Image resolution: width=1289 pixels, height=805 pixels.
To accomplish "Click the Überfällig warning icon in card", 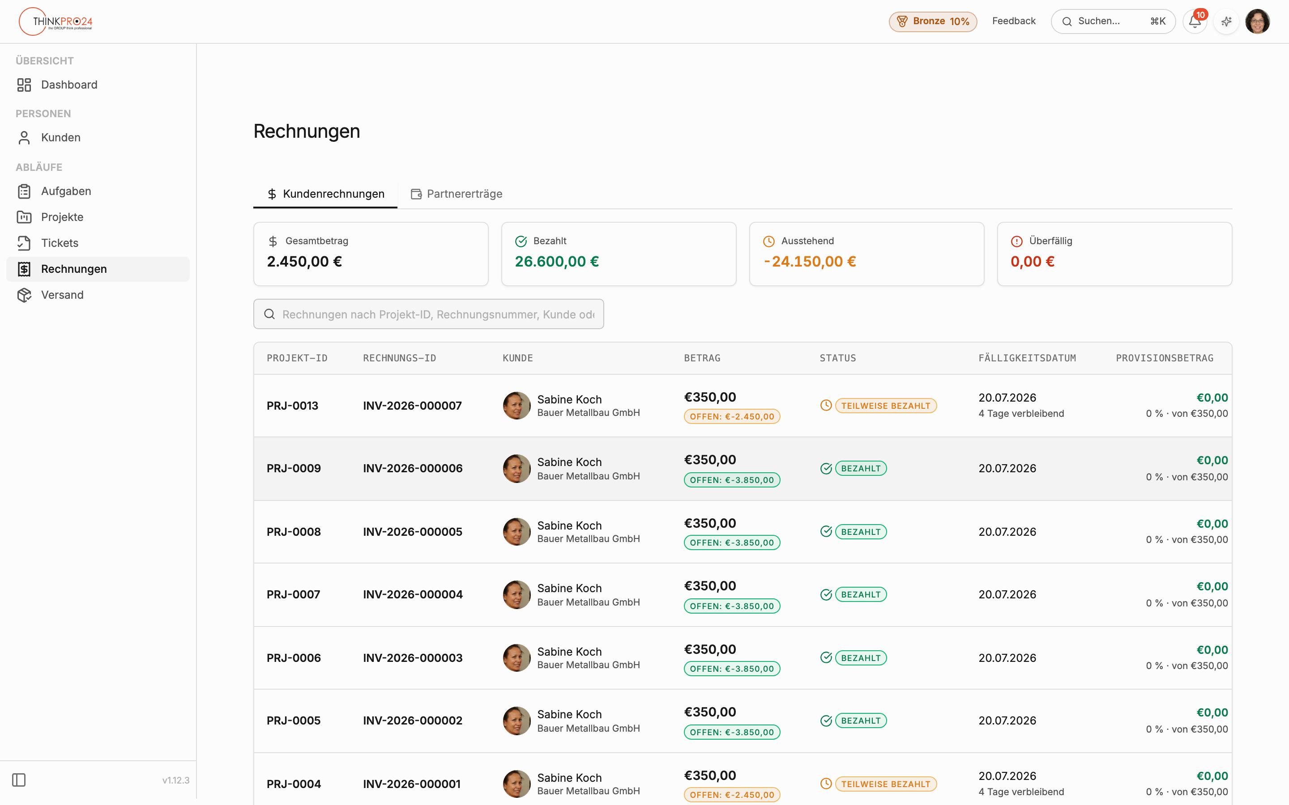I will [1017, 241].
